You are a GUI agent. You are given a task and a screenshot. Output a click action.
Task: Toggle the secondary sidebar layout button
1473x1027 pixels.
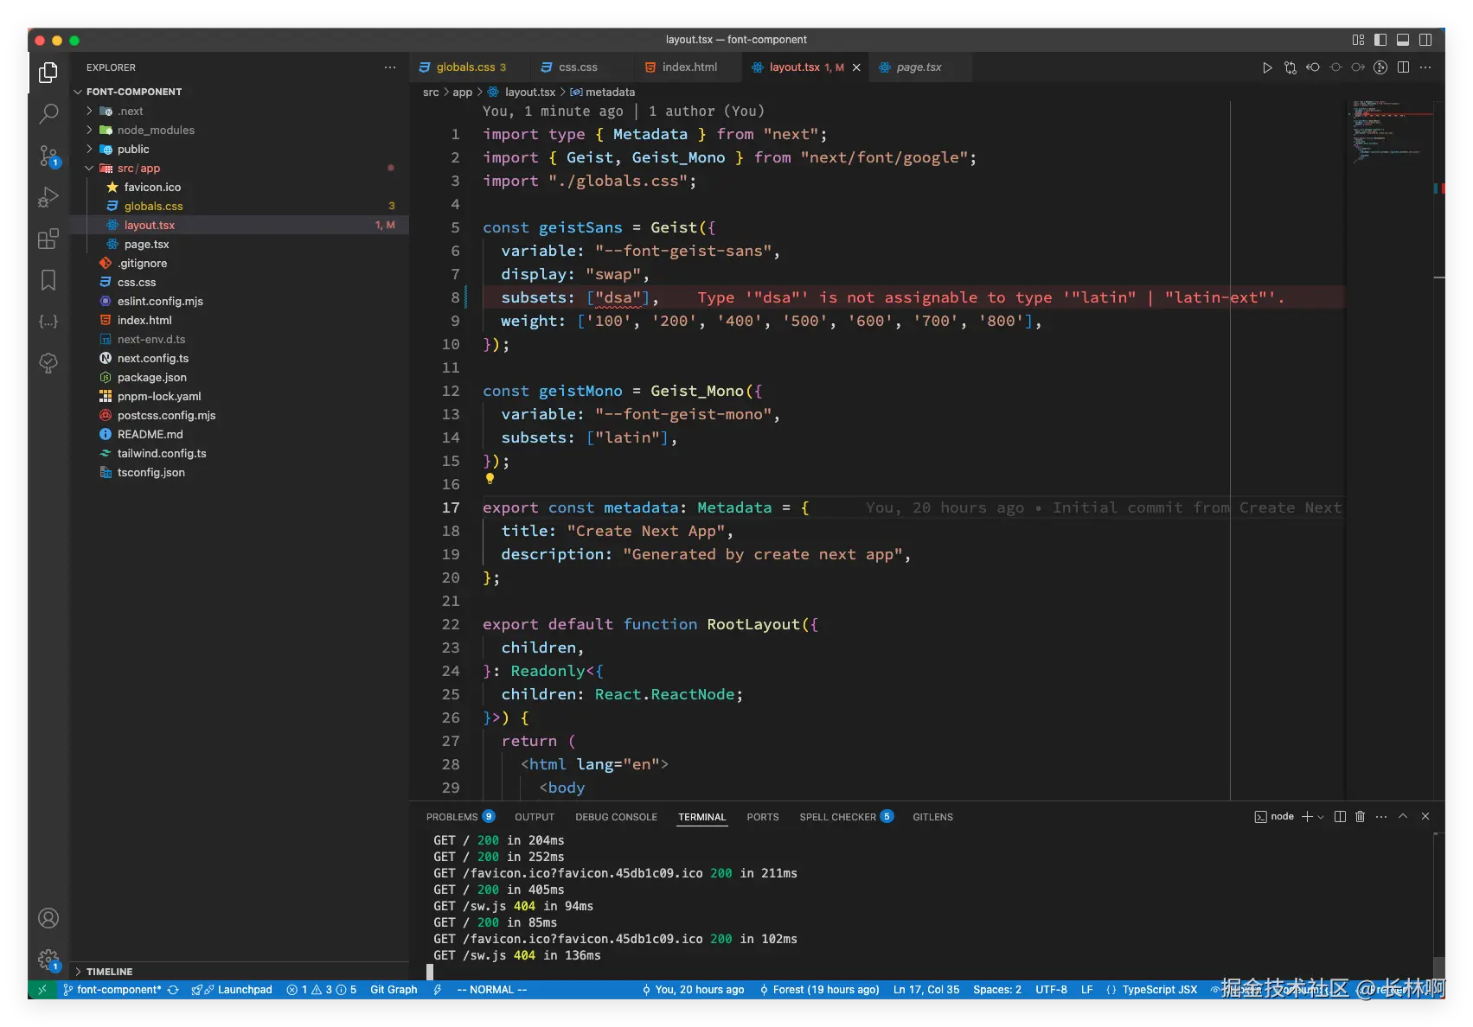[1425, 40]
